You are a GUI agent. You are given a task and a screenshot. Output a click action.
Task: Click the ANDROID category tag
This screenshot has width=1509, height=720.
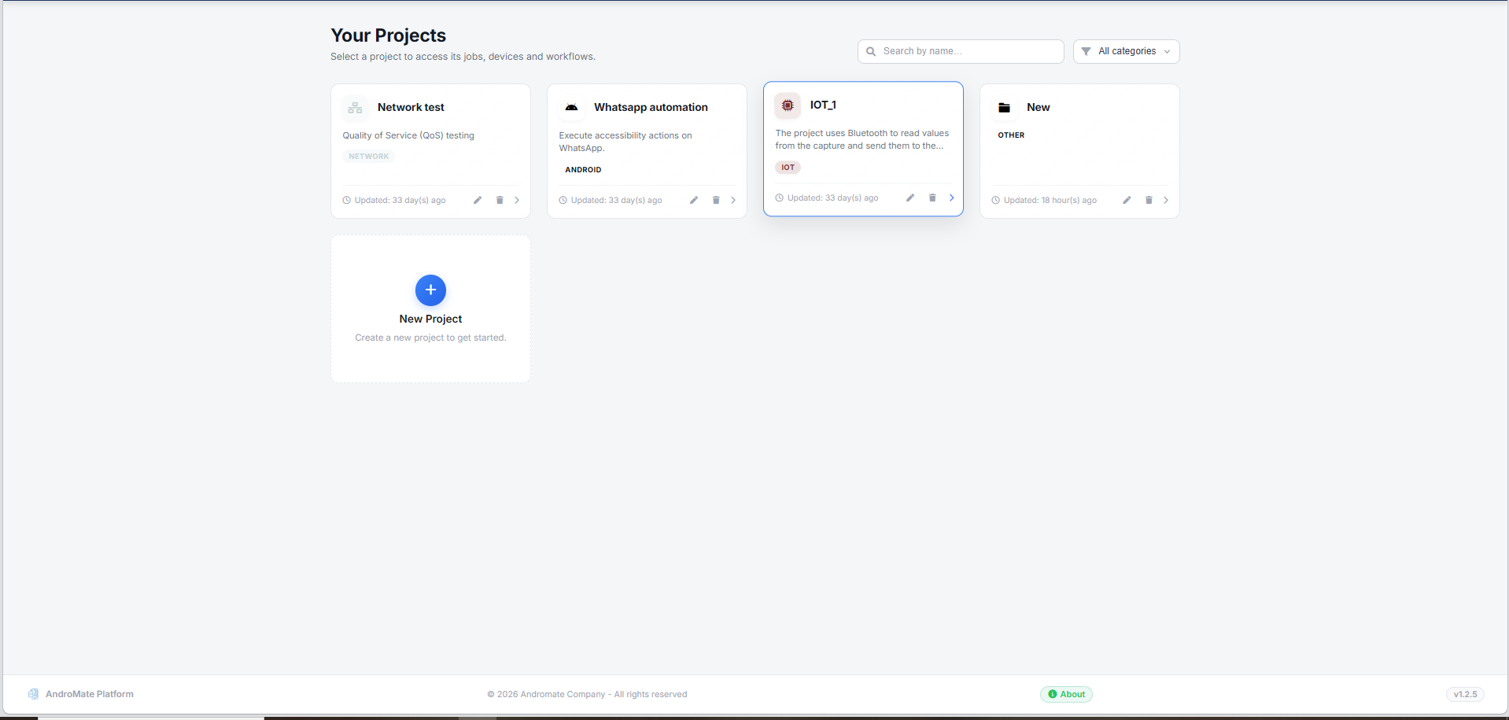pyautogui.click(x=583, y=169)
